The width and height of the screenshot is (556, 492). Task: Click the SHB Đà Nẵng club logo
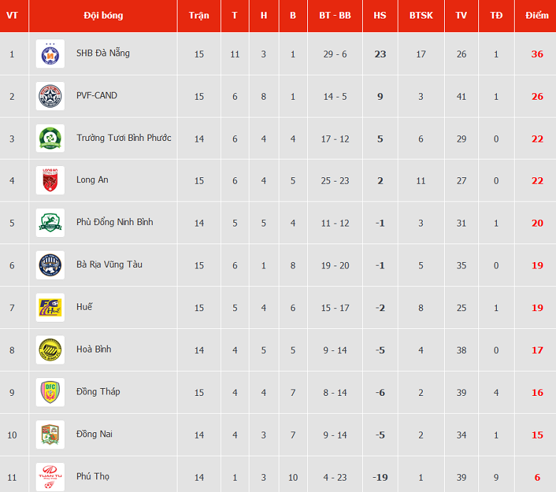pyautogui.click(x=50, y=54)
